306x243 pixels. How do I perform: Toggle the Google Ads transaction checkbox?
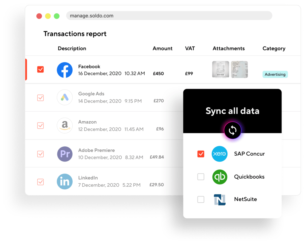coord(40,98)
